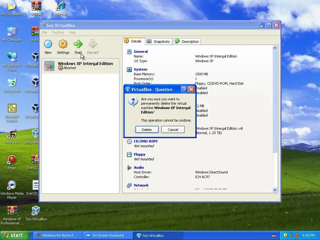This screenshot has width=320, height=240.
Task: Click the keyboard icon in taskbar
Action: pyautogui.click(x=274, y=236)
